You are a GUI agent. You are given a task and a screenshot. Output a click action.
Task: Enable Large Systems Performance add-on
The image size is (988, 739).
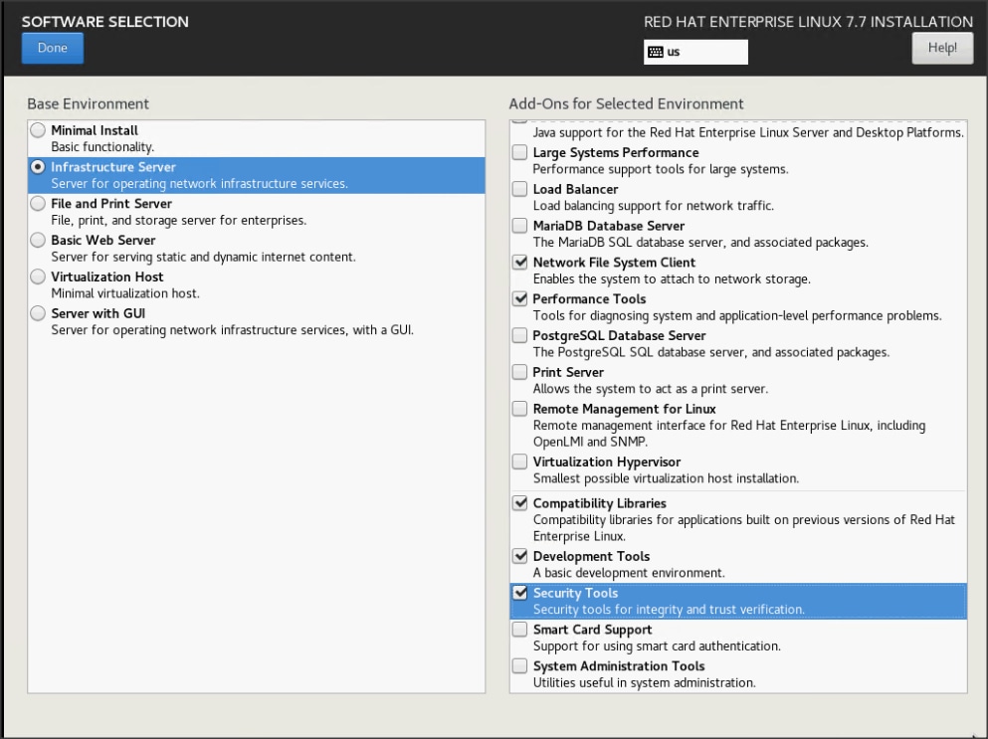(x=519, y=152)
